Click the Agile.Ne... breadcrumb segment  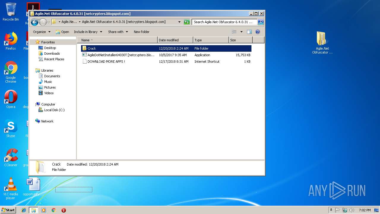(69, 22)
